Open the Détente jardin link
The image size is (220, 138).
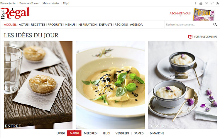(x=8, y=3)
